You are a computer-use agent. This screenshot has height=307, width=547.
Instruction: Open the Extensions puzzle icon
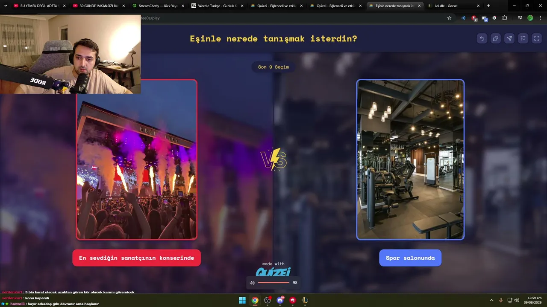point(505,18)
